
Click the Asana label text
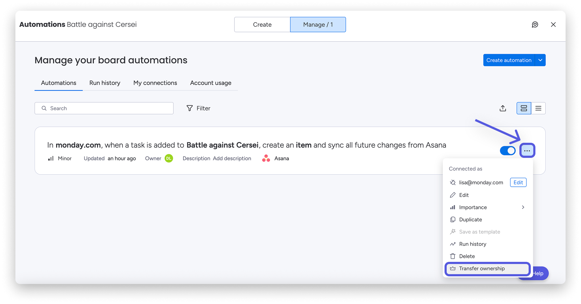(x=282, y=158)
